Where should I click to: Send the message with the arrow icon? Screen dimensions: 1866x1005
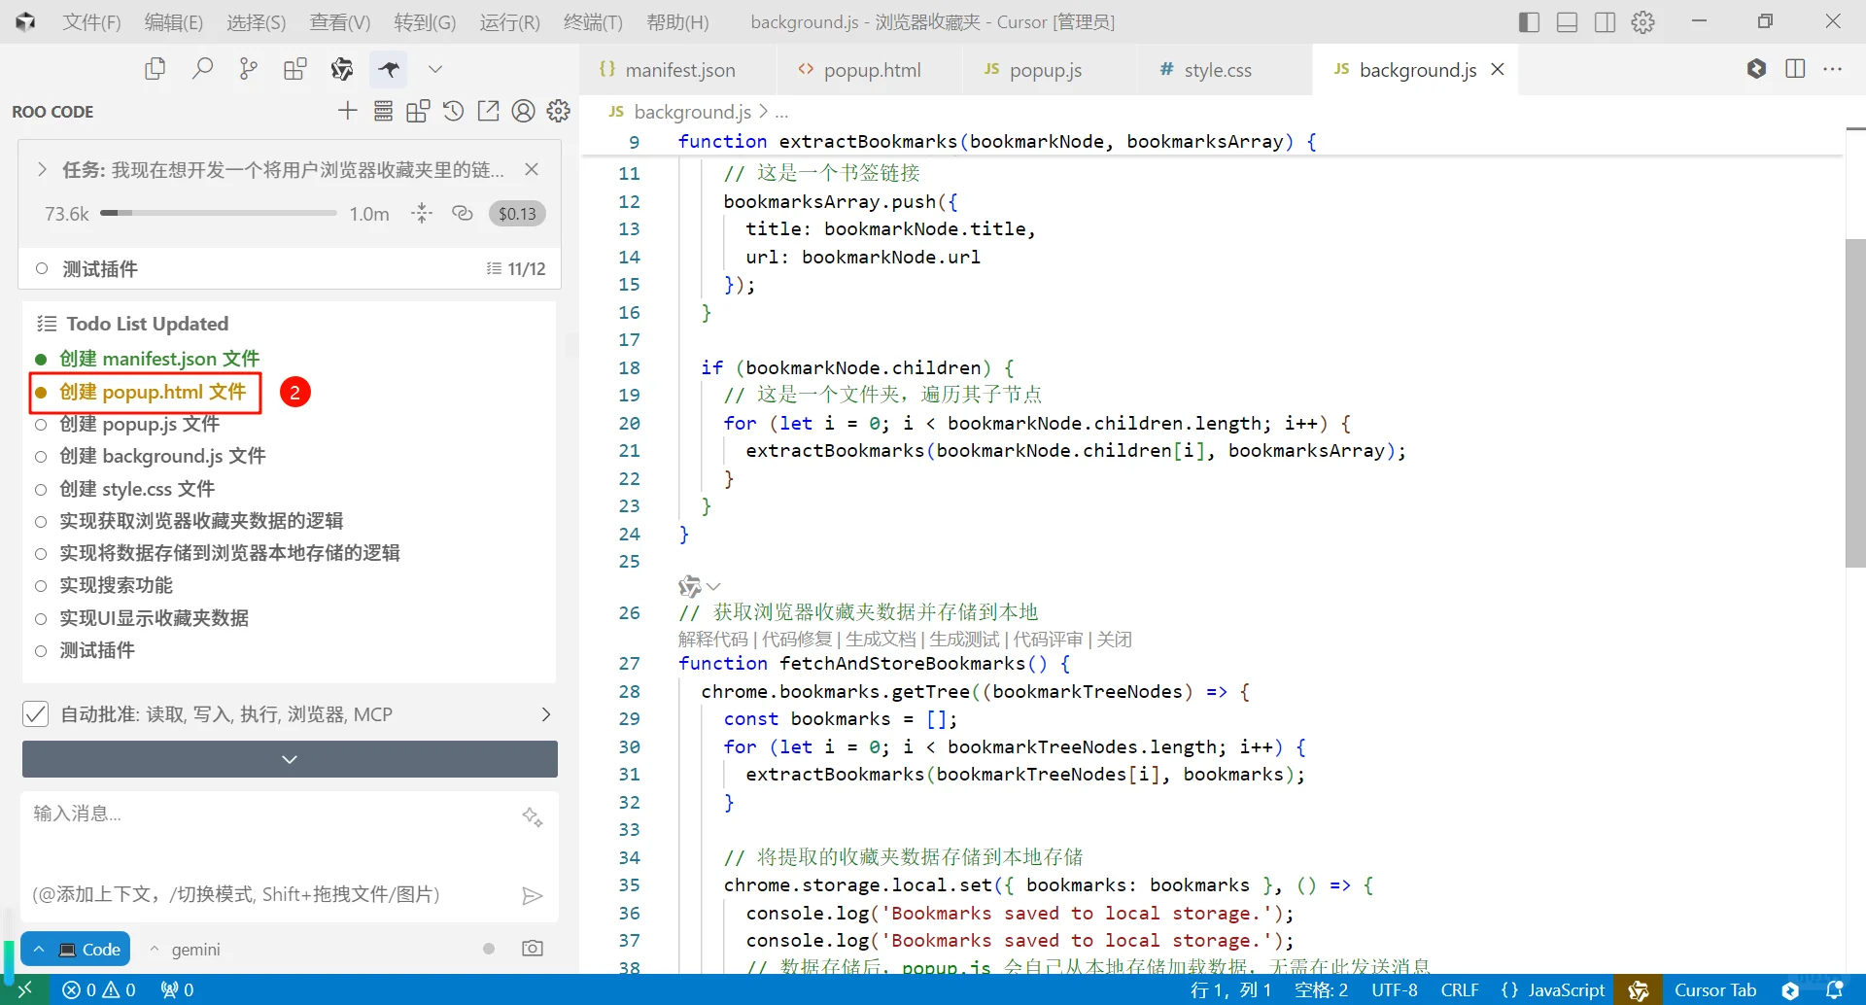pyautogui.click(x=532, y=895)
